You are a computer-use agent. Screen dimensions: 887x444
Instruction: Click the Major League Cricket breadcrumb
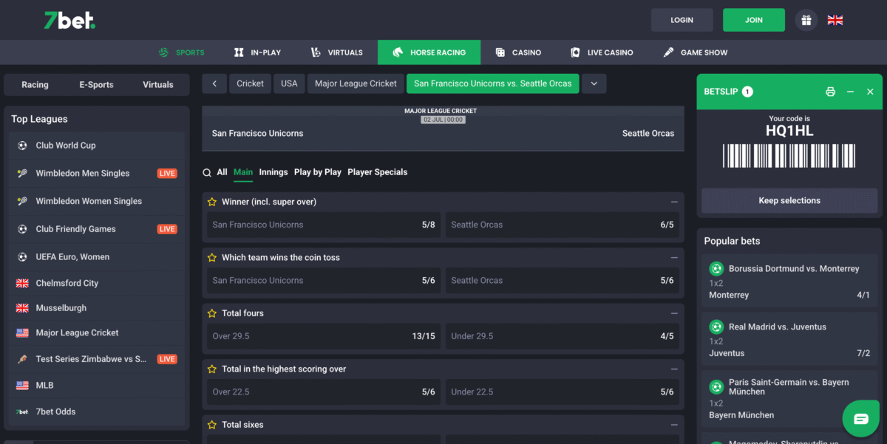(x=356, y=83)
